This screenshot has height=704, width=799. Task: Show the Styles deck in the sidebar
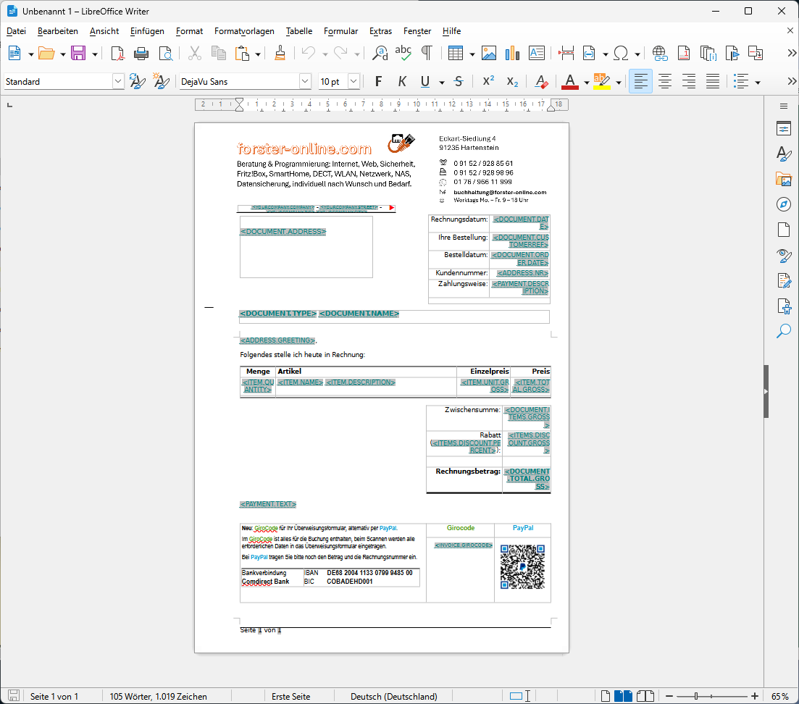[785, 154]
